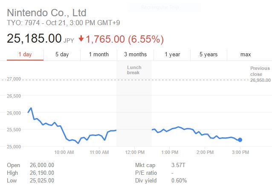Click the current price 25,185.00

(34, 39)
